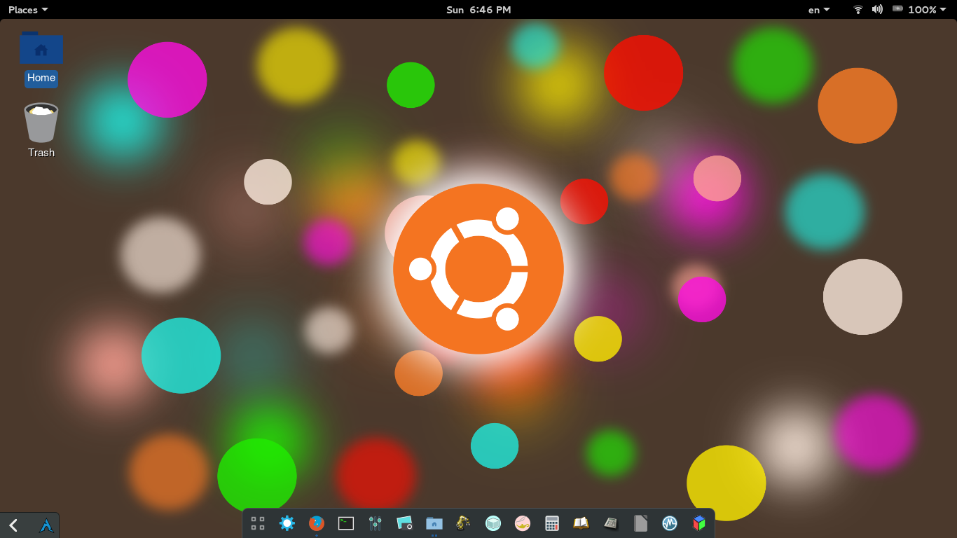Launch the gray LibreOffice document icon
Image resolution: width=957 pixels, height=538 pixels.
pos(640,523)
